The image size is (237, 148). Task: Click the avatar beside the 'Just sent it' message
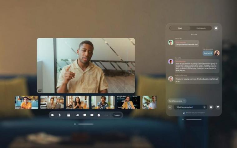coord(217,53)
